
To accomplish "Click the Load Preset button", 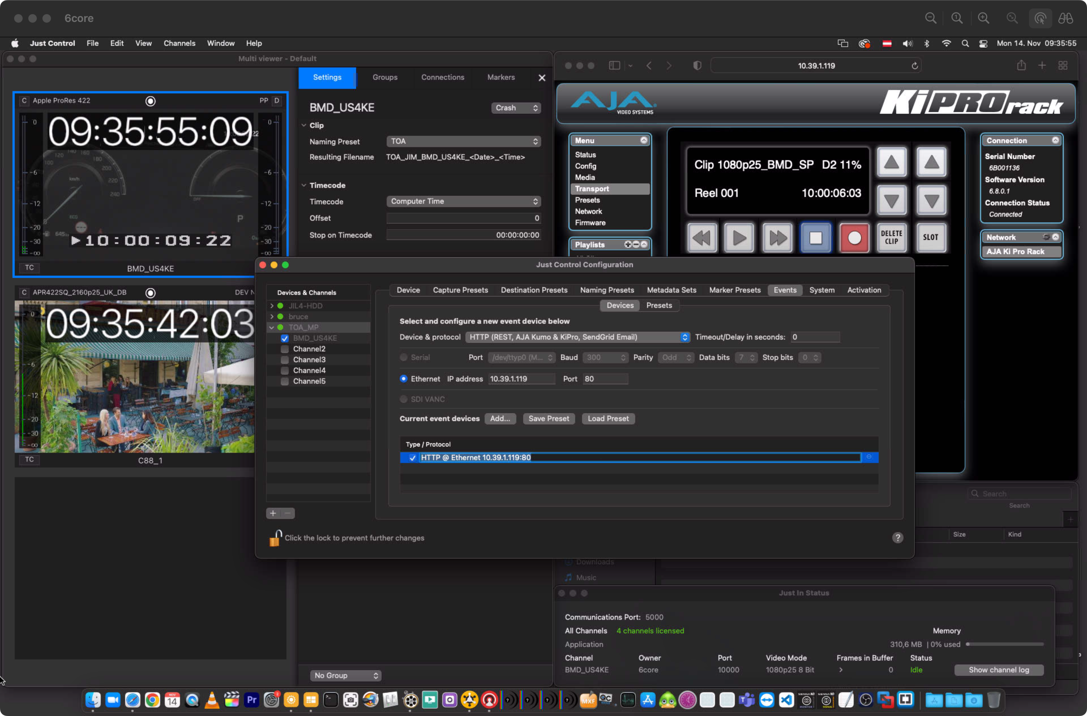I will pos(608,419).
